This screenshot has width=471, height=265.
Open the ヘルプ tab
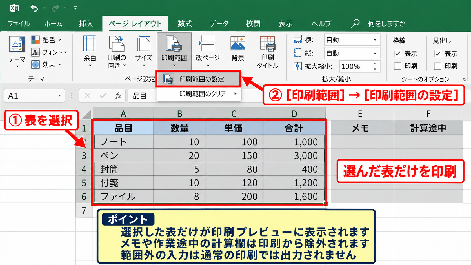click(321, 24)
